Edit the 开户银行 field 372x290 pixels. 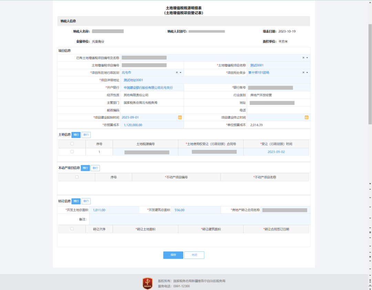tap(152, 88)
